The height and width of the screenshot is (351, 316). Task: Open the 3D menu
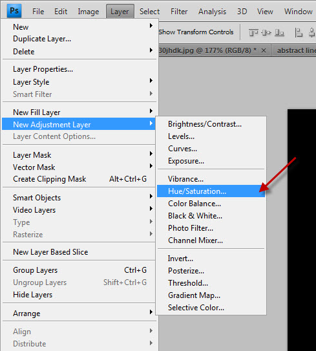click(x=242, y=12)
